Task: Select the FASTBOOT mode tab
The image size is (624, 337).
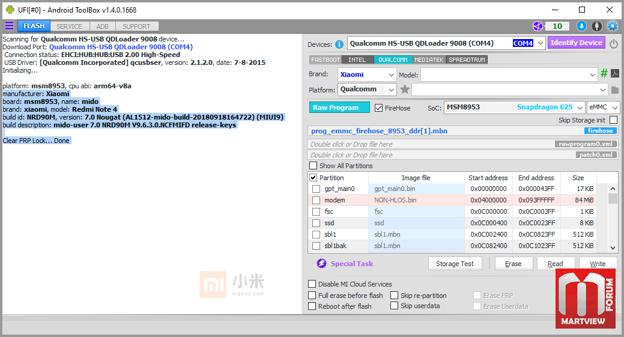Action: click(x=326, y=59)
